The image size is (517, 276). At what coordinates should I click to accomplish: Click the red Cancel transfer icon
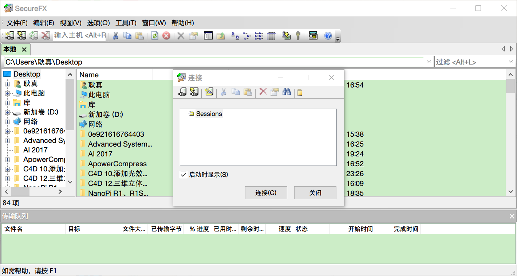click(x=166, y=35)
